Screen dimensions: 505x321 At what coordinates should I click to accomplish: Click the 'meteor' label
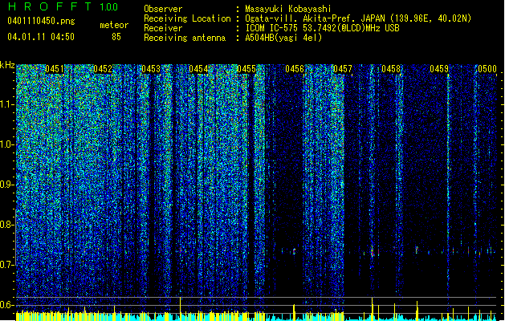114,25
